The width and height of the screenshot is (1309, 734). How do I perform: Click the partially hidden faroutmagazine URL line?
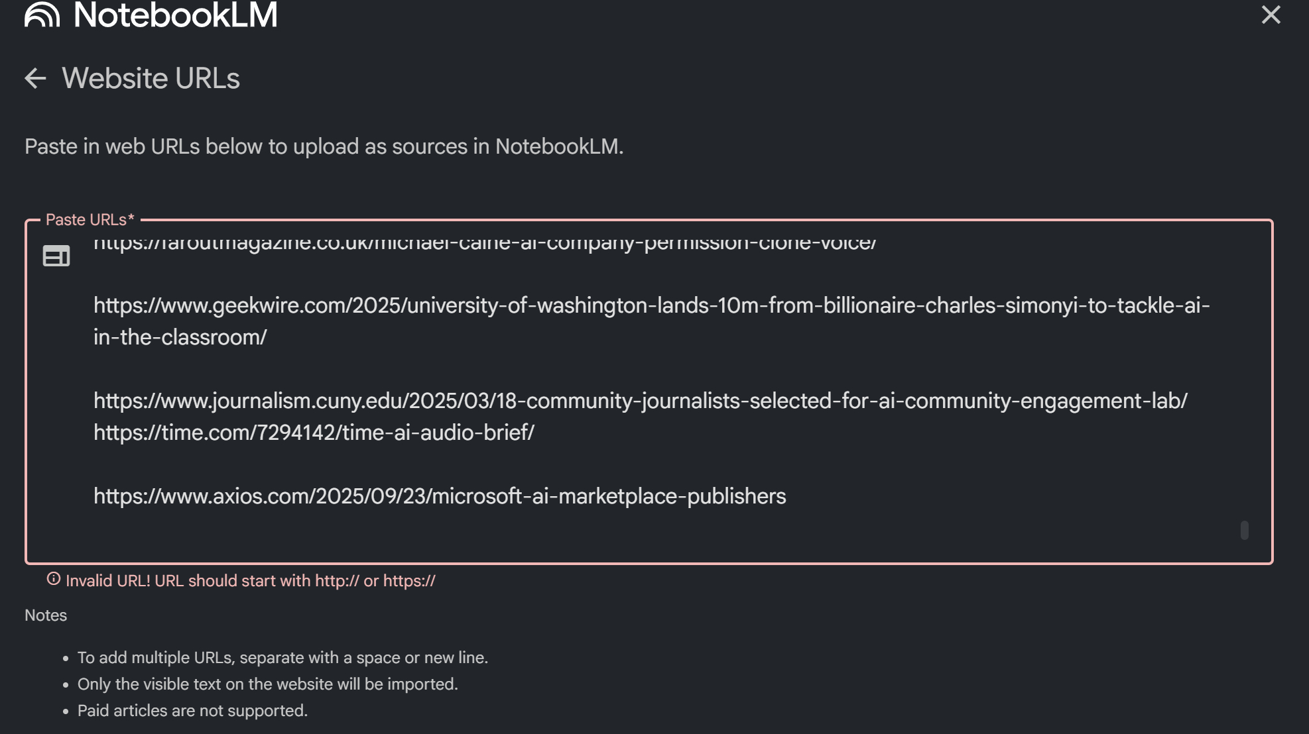[x=484, y=243]
